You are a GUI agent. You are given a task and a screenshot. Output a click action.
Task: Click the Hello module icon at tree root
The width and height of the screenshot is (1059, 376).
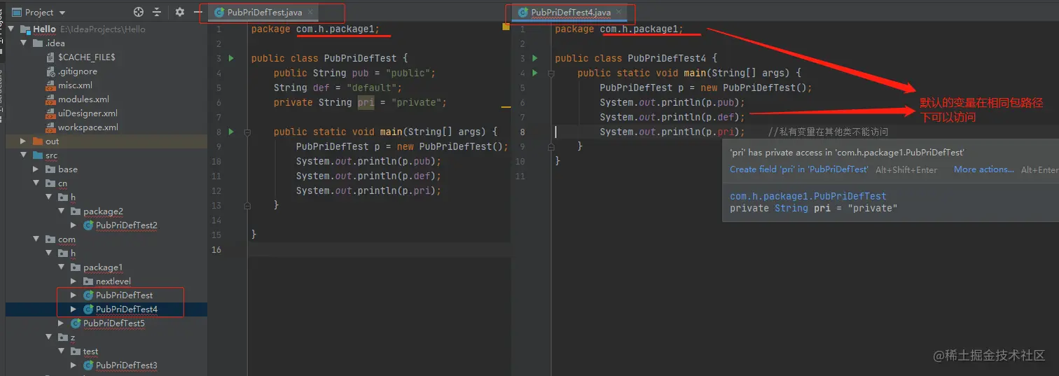25,29
